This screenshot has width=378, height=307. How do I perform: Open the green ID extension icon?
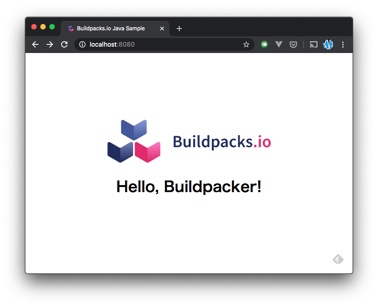point(264,44)
